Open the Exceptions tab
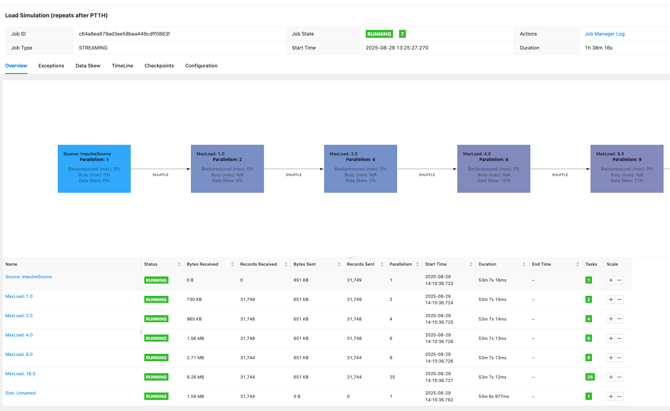670x411 pixels. pyautogui.click(x=51, y=66)
